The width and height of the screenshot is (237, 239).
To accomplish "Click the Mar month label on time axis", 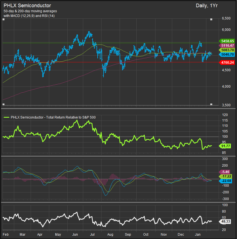I will 23,235.
